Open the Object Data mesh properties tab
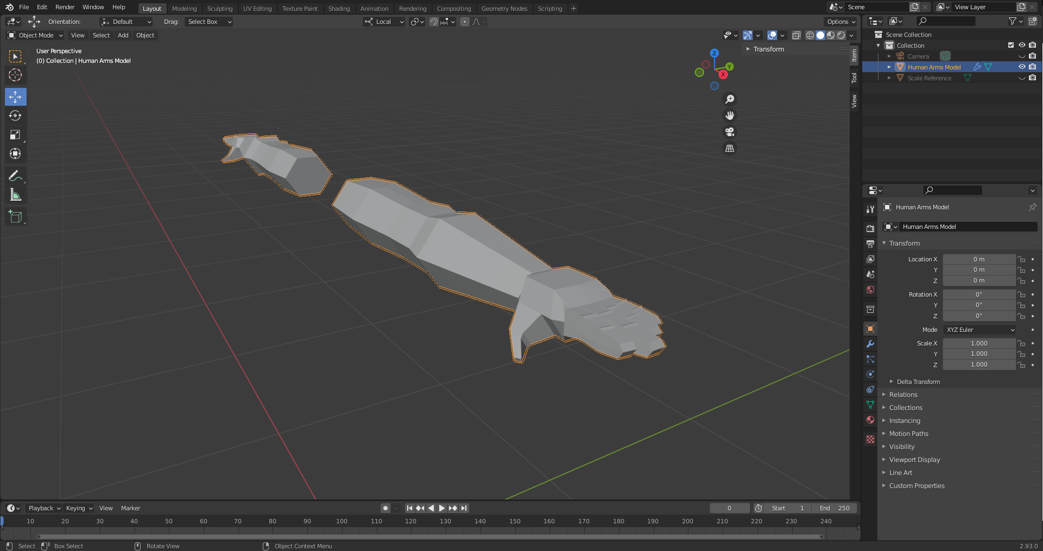The width and height of the screenshot is (1043, 551). (870, 405)
